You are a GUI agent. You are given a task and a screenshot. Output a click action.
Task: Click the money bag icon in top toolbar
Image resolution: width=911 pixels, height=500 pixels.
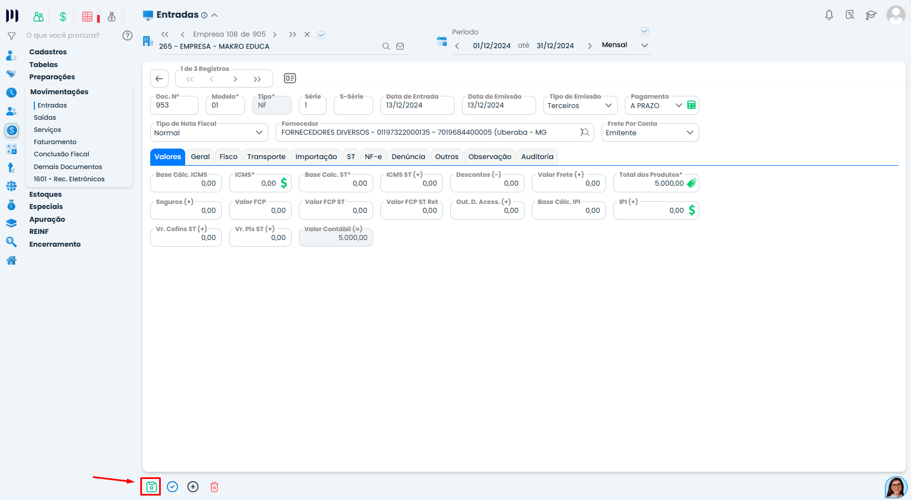111,17
